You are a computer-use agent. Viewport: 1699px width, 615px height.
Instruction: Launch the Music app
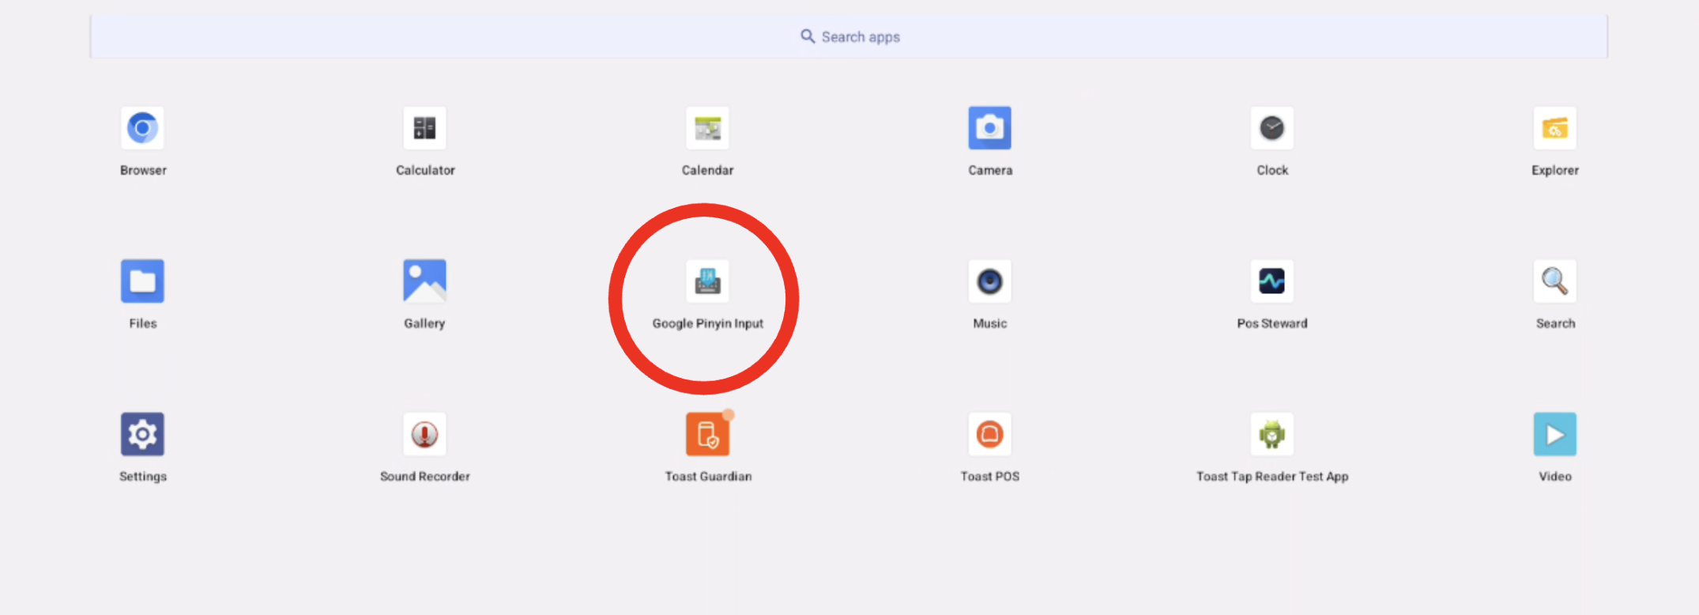[x=989, y=281]
